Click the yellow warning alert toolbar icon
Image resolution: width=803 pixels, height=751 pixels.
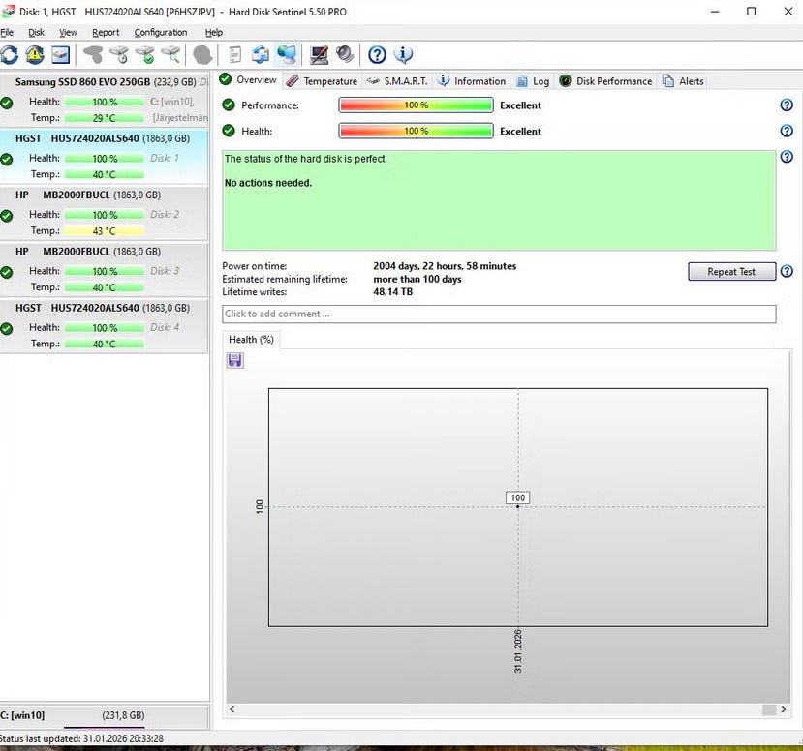[x=35, y=55]
